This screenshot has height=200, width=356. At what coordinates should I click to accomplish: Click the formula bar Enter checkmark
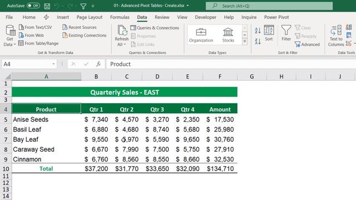86,64
